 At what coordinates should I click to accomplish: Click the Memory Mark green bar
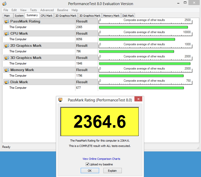pos(141,76)
